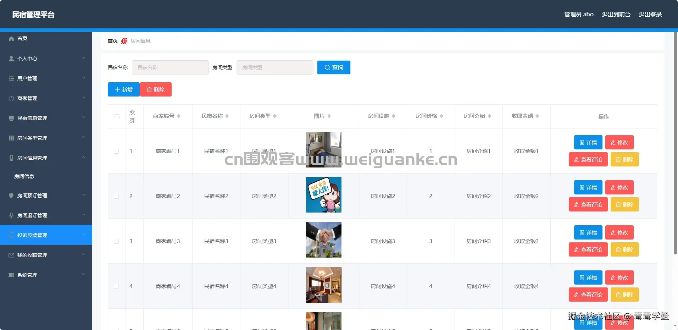
Task: Click the person icon beside 个人中心
Action: [11, 59]
